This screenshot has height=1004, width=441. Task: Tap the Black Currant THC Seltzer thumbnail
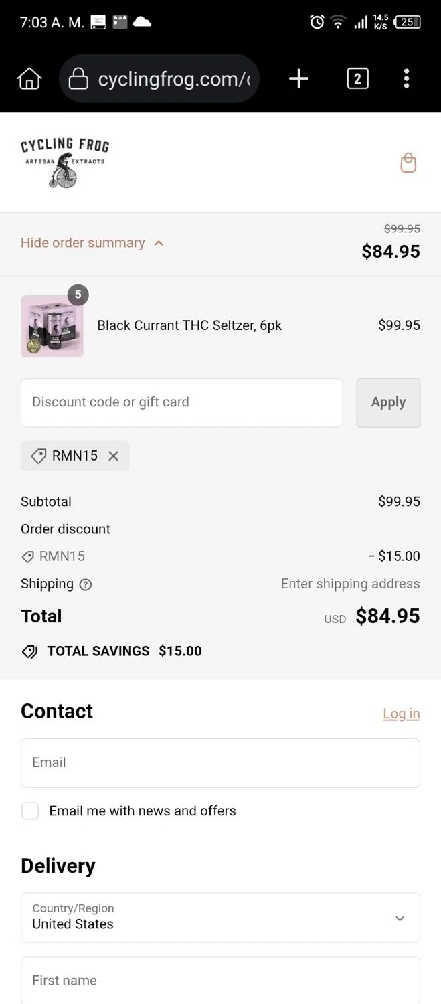coord(52,326)
